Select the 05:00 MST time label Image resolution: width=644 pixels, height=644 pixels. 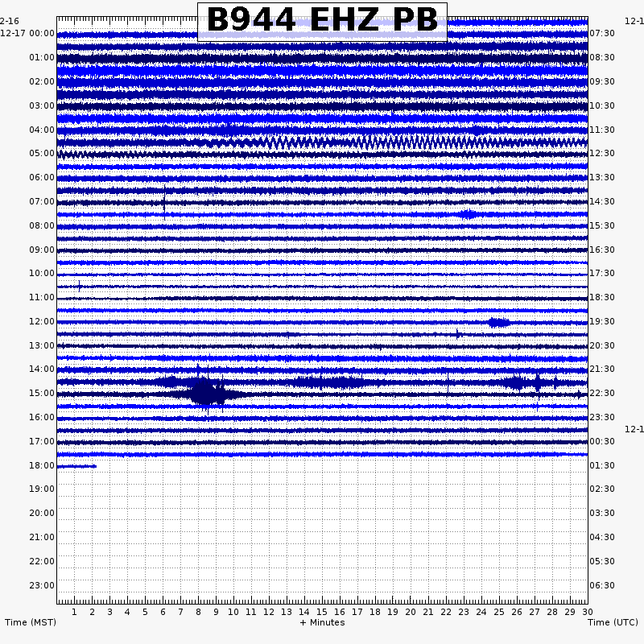[x=42, y=153]
